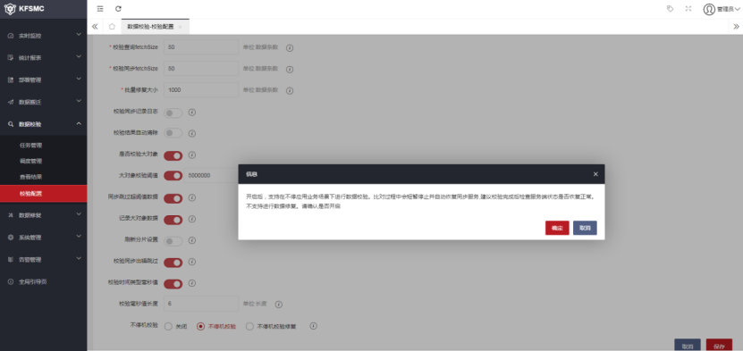The height and width of the screenshot is (351, 743).
Task: Click 取消 in the 信息 dialog
Action: click(x=585, y=228)
